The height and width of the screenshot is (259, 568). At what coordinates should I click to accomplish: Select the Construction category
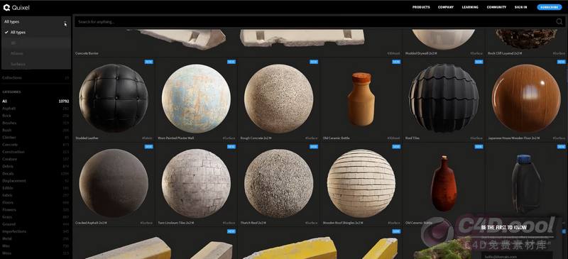pyautogui.click(x=35, y=152)
